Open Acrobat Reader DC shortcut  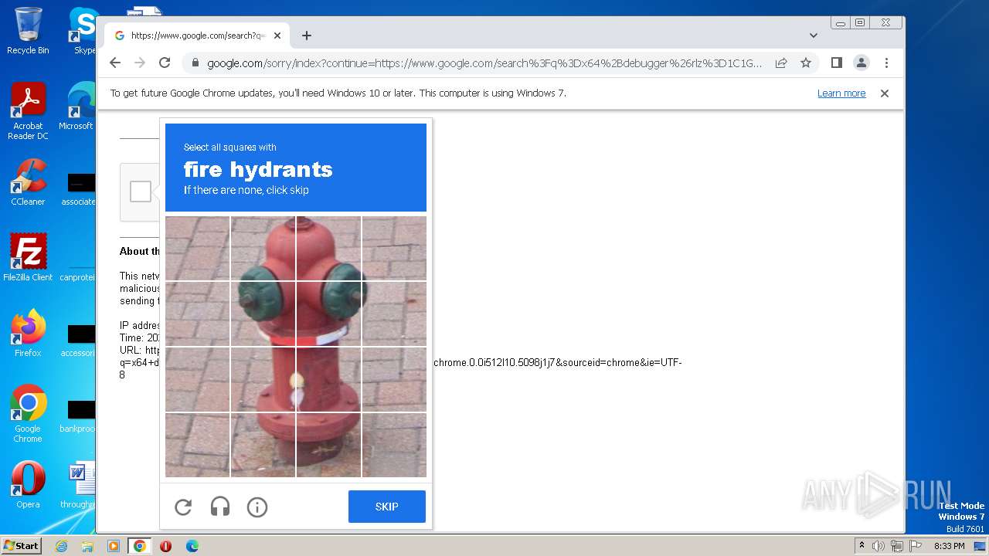[28, 111]
